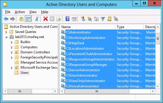The height and width of the screenshot is (103, 163).
Task: Click the red Delete X icon
Action: [x=46, y=19]
